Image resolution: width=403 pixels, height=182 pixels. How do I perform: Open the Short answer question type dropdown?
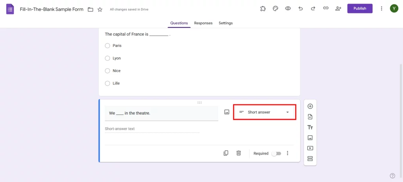pos(264,112)
